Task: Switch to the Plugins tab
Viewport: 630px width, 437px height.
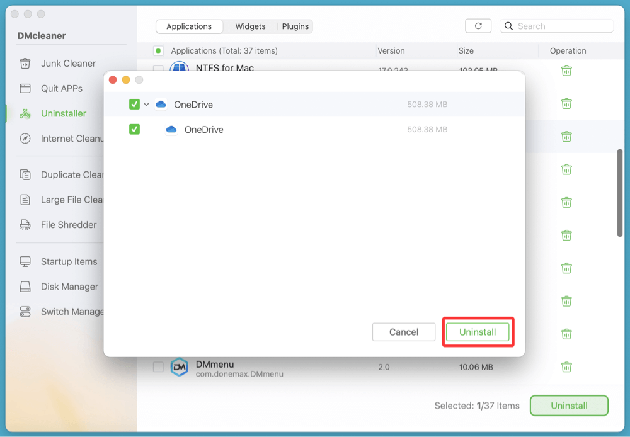Action: (294, 26)
